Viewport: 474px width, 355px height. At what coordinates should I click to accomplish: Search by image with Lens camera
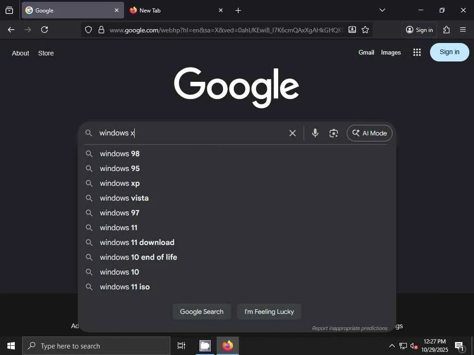click(x=333, y=133)
